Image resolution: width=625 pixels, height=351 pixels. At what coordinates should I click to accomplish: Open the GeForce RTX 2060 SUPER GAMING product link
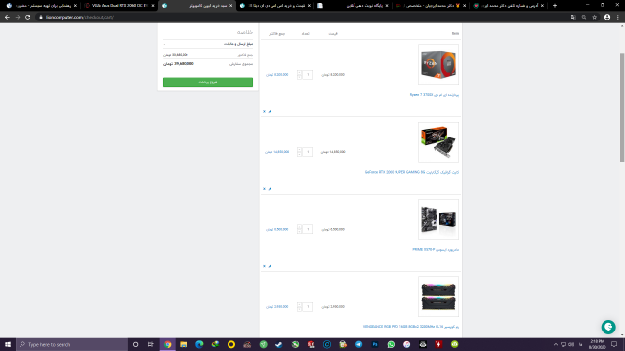click(x=412, y=172)
